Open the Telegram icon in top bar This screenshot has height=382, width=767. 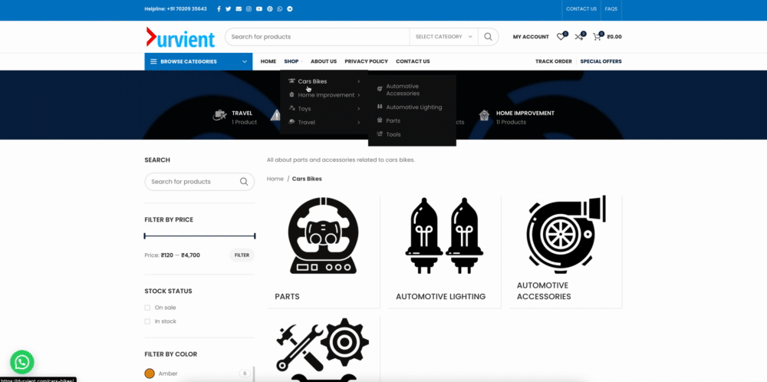[x=290, y=8]
